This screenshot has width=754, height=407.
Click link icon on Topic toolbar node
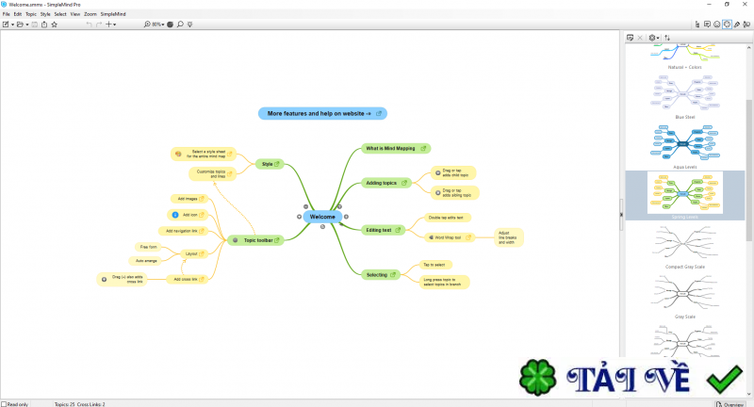[x=277, y=240]
